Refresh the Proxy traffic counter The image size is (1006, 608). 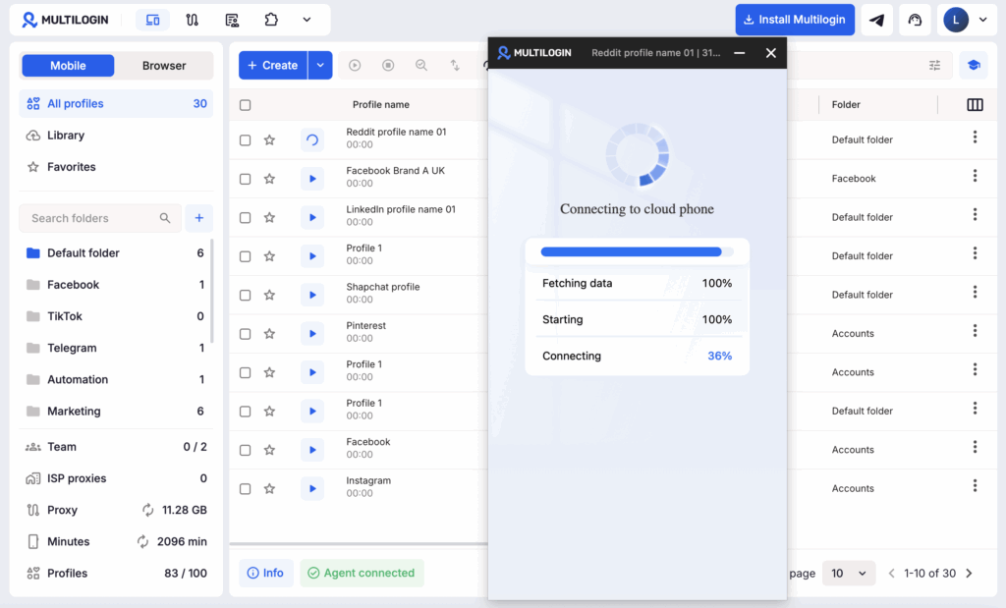pos(147,510)
